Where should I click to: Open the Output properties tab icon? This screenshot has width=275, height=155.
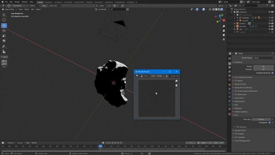click(229, 68)
